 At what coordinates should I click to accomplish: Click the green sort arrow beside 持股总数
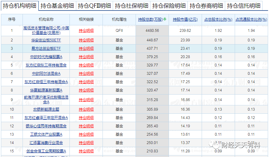pos(165,19)
